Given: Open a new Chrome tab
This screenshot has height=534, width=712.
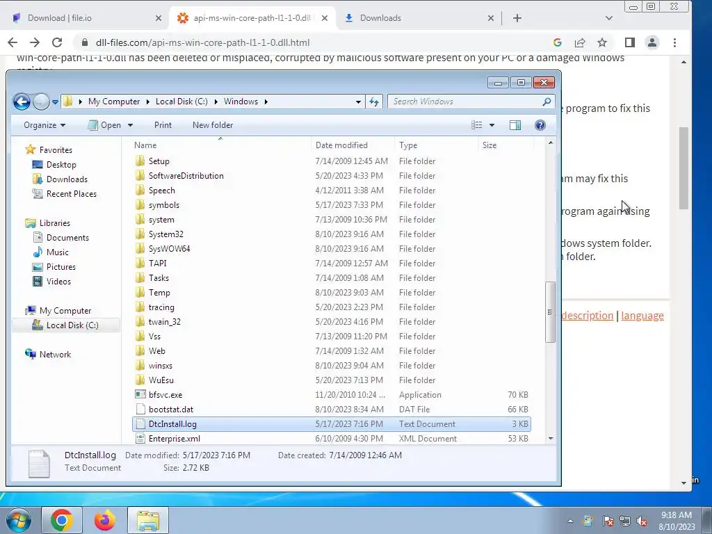Looking at the screenshot, I should tap(517, 18).
